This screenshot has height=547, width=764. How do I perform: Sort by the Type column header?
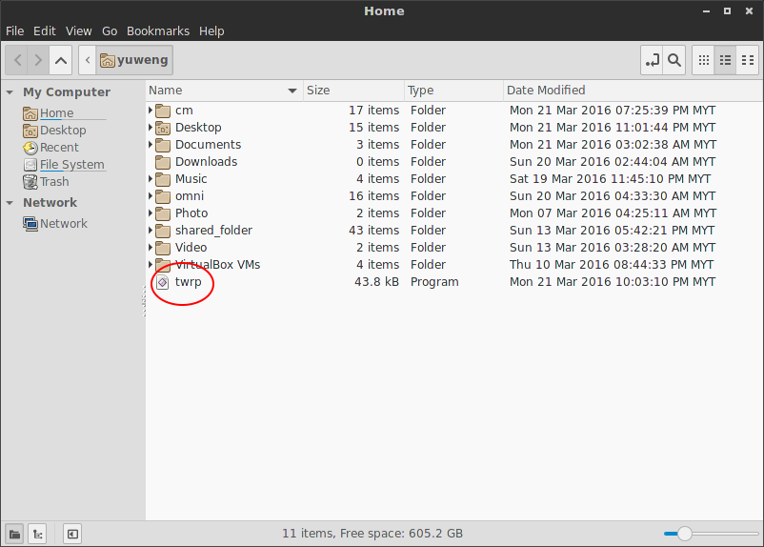pos(453,91)
